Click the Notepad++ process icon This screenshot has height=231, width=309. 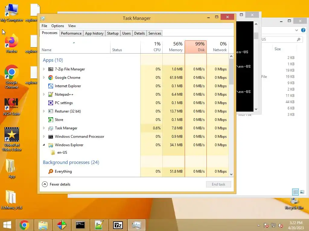pos(51,94)
